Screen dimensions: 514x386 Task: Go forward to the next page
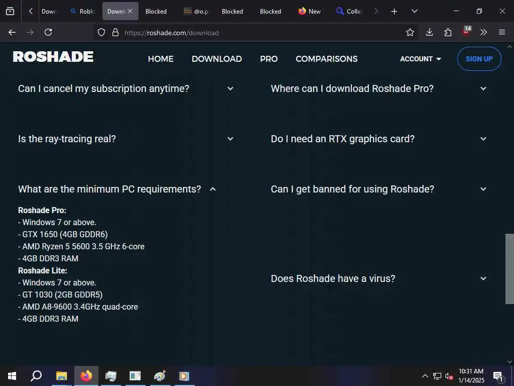point(30,32)
